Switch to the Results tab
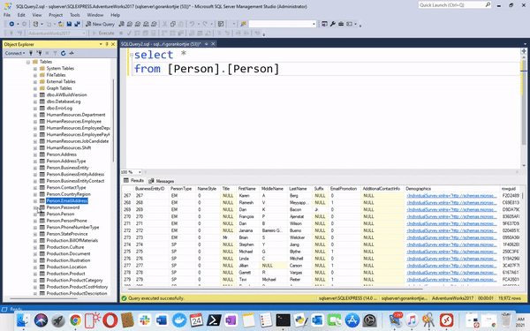 pyautogui.click(x=134, y=181)
